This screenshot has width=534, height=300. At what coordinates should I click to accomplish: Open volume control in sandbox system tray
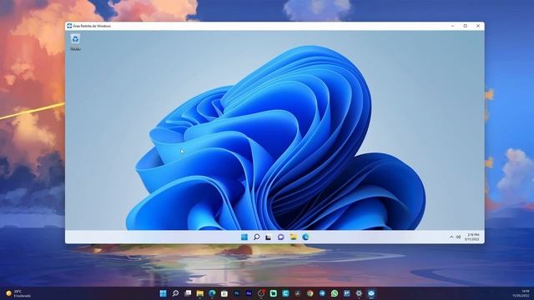(x=458, y=237)
